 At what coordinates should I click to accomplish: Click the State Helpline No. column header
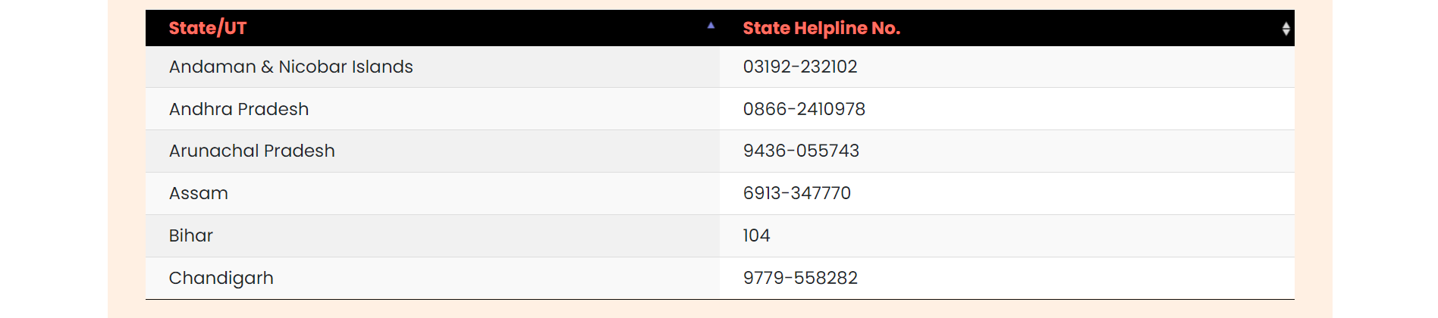point(1006,28)
